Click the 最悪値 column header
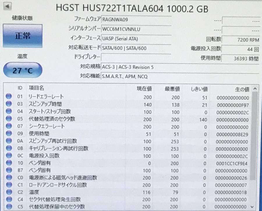This screenshot has width=262, height=211. (x=172, y=89)
